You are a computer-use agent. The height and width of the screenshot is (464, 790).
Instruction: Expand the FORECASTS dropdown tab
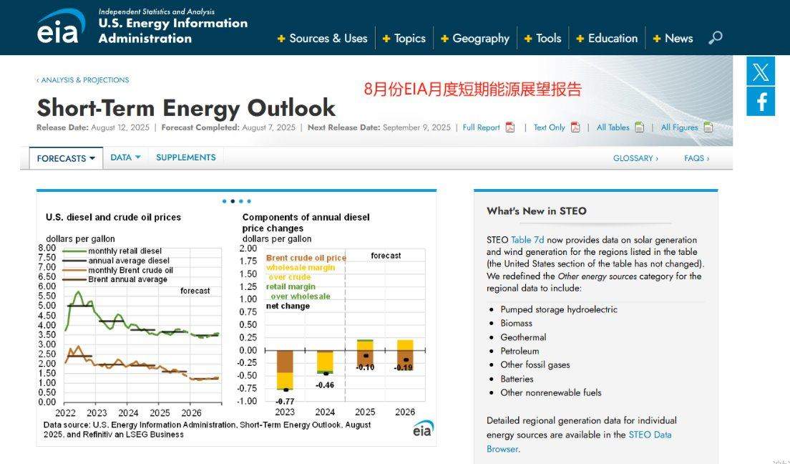pos(66,158)
